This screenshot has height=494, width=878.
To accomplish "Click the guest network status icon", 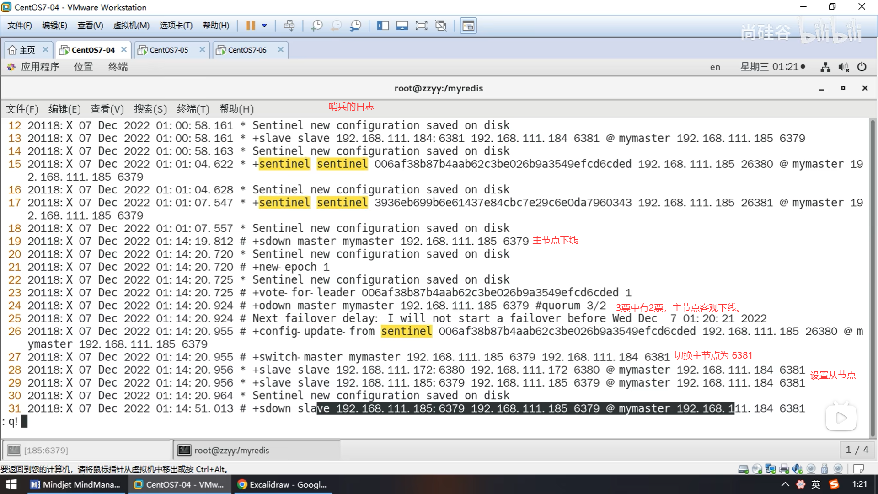I will [x=825, y=67].
